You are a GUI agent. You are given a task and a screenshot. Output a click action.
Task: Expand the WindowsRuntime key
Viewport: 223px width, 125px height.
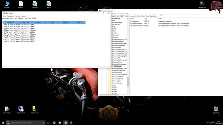coord(108,77)
